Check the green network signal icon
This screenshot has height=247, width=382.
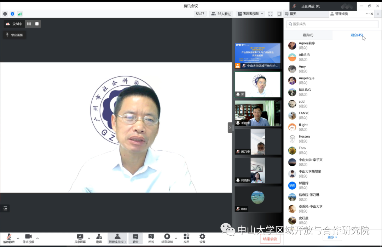point(20,14)
